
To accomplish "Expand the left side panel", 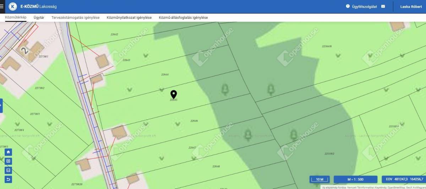I will tap(1, 105).
